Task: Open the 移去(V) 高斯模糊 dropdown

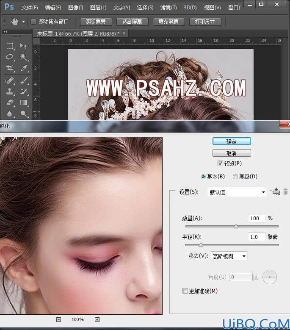Action: pyautogui.click(x=229, y=256)
